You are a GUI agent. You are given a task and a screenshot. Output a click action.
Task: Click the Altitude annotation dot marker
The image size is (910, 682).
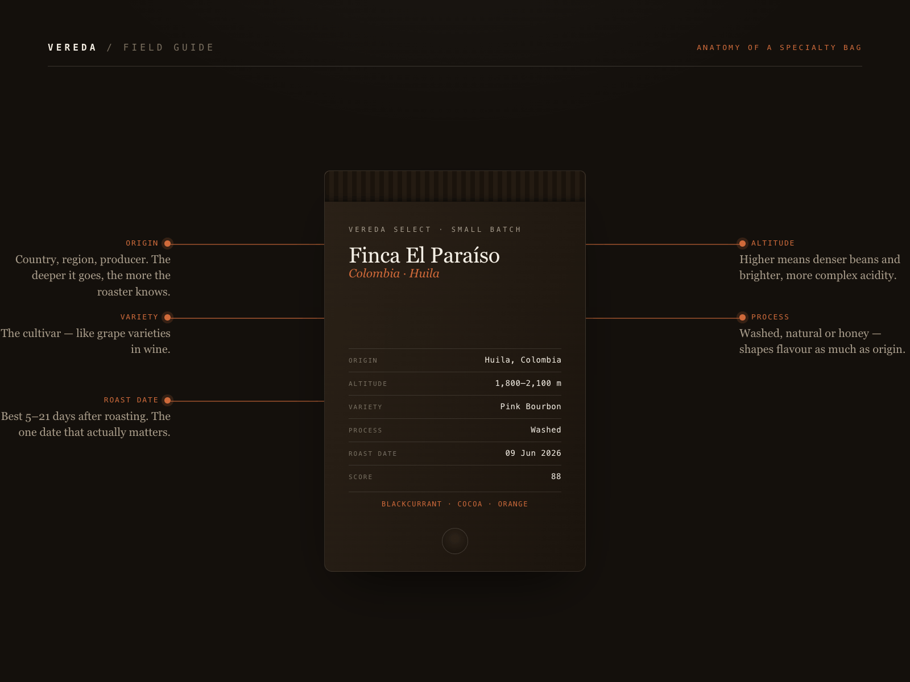(742, 244)
